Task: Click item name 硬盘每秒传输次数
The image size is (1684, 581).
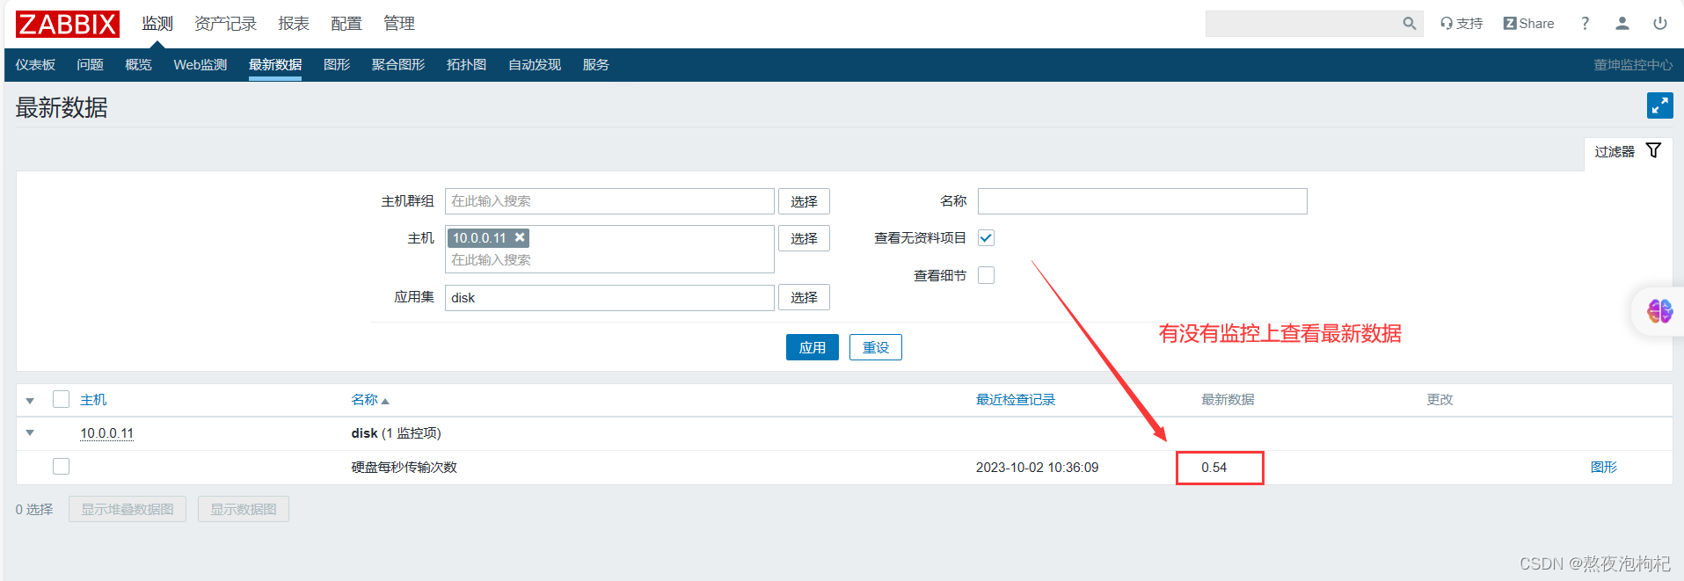Action: click(405, 468)
